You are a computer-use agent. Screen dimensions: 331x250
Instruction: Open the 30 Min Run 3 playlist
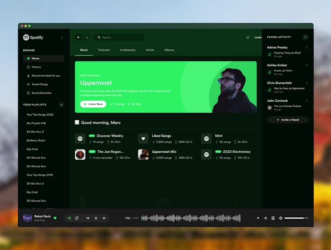[x=35, y=132]
